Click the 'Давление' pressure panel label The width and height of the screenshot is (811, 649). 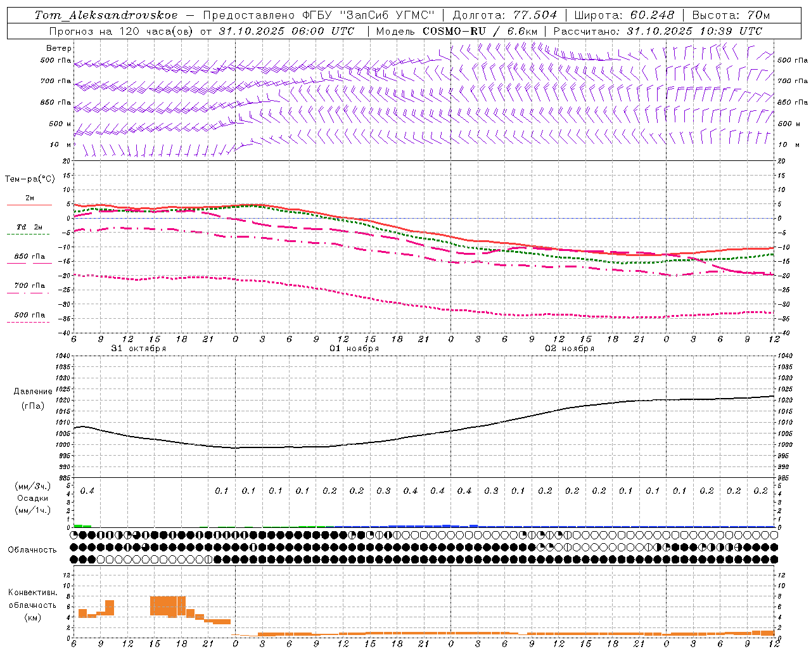[x=33, y=392]
